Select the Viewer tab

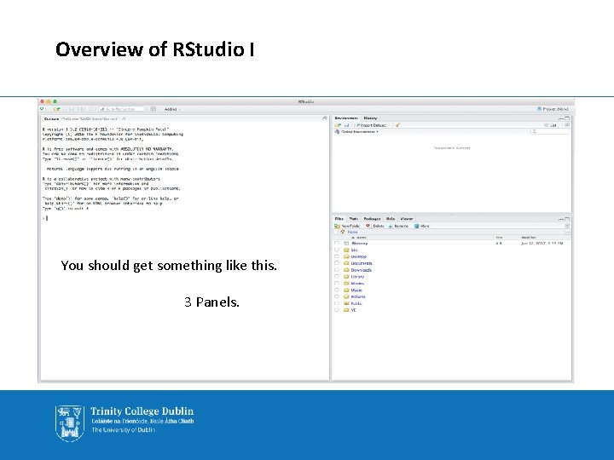[407, 219]
